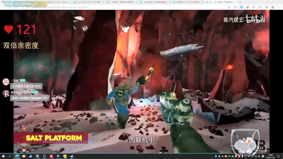Click the blue extension icon in toolbar
Viewport: 283px width, 159px height.
(241, 7)
